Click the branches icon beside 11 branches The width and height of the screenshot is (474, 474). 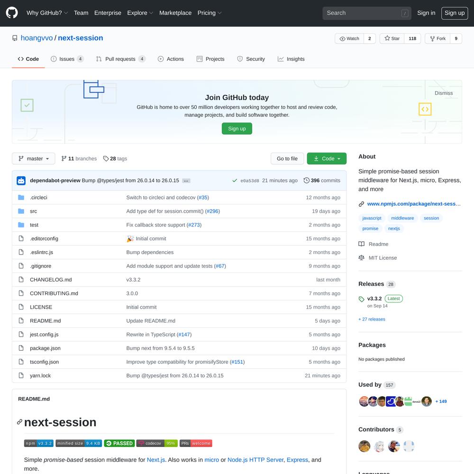tap(64, 158)
